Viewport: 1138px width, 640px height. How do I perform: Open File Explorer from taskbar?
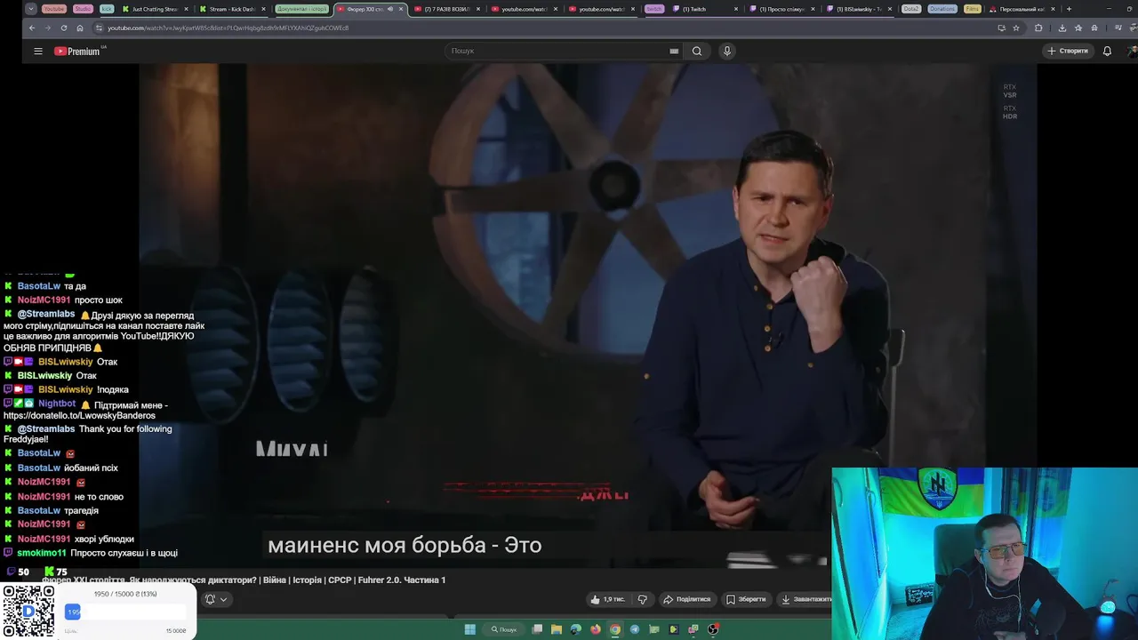tap(557, 629)
